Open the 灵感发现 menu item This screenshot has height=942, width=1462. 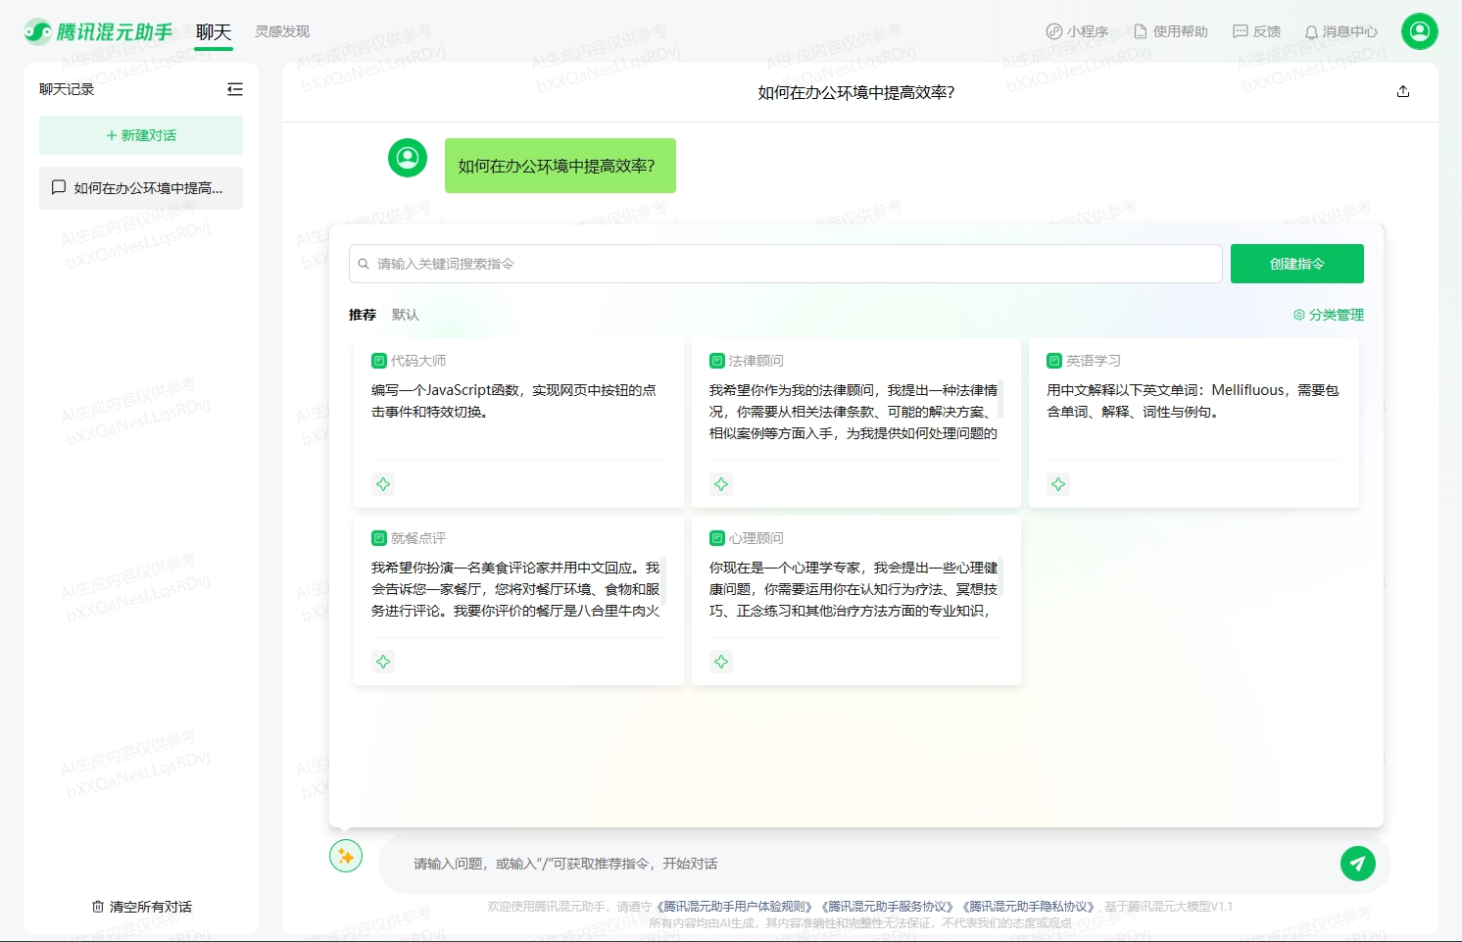pyautogui.click(x=283, y=30)
